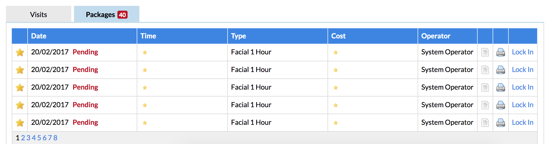Click the gold star in the first row

tap(20, 52)
